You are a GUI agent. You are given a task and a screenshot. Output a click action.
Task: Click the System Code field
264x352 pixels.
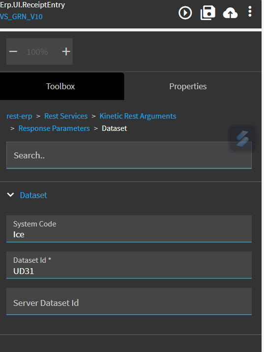(129, 229)
